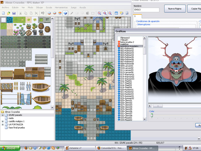Open an existing project from toolbar

click(9, 13)
